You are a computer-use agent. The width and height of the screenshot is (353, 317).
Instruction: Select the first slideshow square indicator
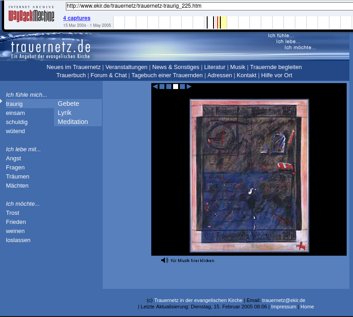(162, 86)
